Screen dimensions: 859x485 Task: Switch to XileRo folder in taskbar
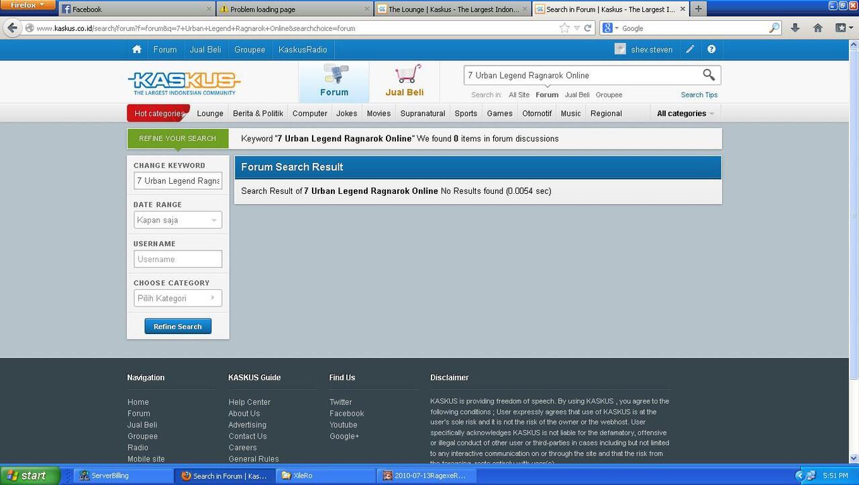[324, 476]
